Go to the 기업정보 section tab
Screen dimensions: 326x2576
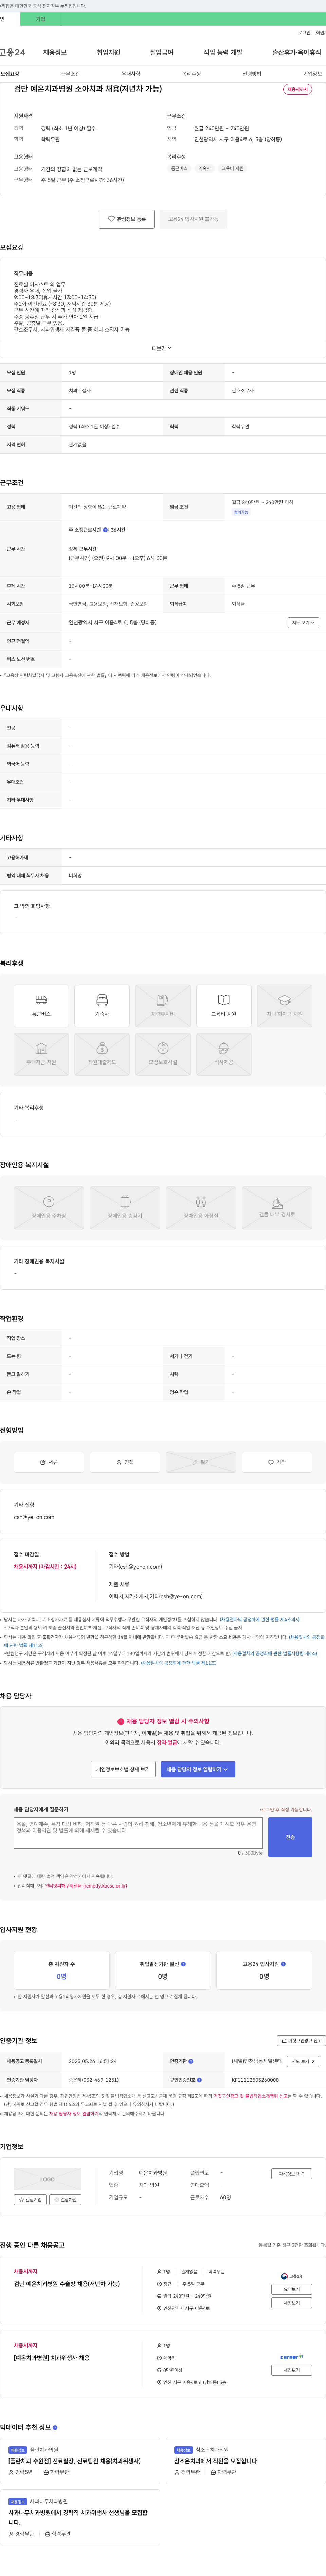pos(313,74)
